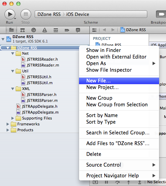This screenshot has height=186, width=166.
Task: Select the DZone RSS scheme selector
Action: [49, 14]
